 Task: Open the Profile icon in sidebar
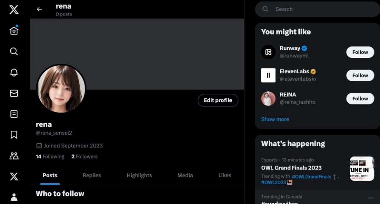coord(14,197)
